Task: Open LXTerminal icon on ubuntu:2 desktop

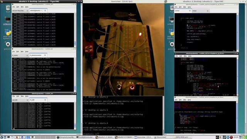Action: pos(8,20)
